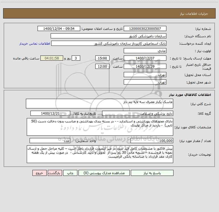Click the announcement date field 1400/12/04 - 09:54

point(59,28)
